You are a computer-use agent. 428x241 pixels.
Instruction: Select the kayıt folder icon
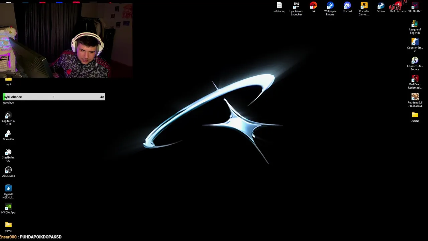pyautogui.click(x=8, y=81)
